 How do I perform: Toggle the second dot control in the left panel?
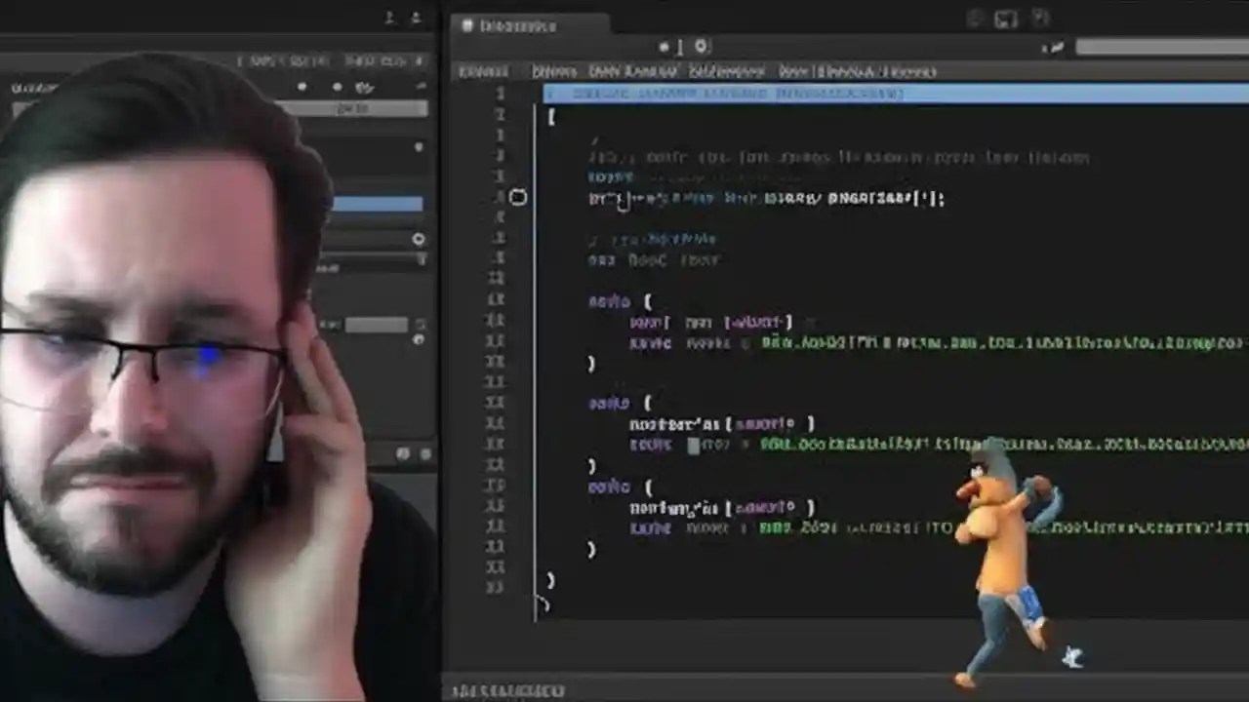(x=336, y=86)
